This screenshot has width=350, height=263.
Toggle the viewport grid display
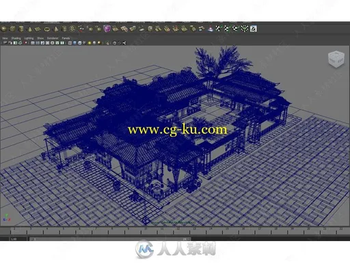33,43
